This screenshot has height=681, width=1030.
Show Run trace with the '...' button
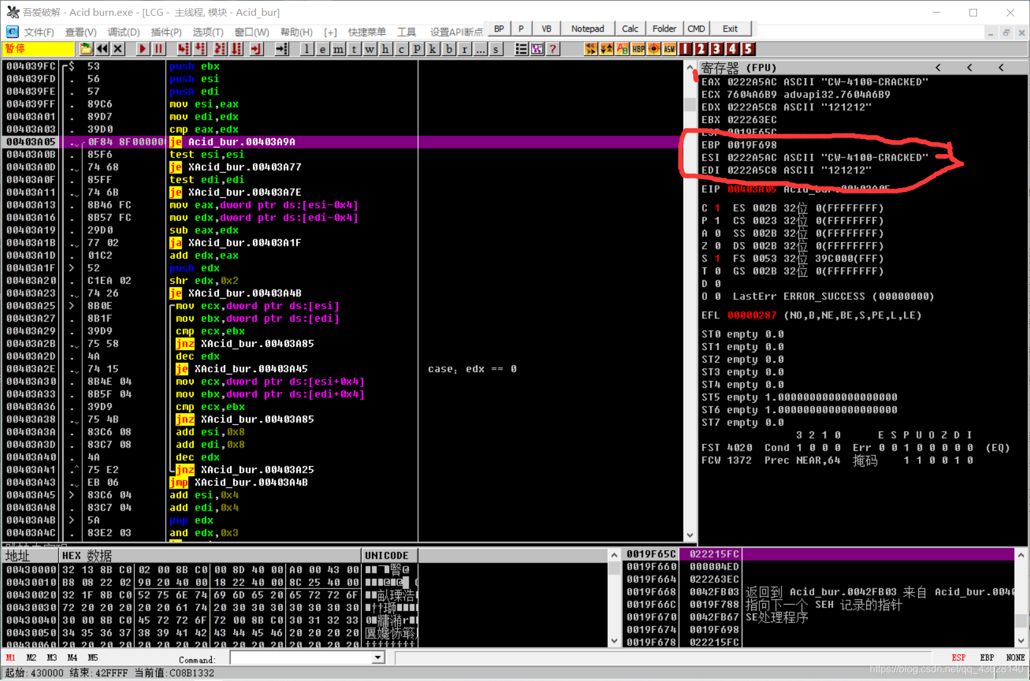tap(480, 49)
